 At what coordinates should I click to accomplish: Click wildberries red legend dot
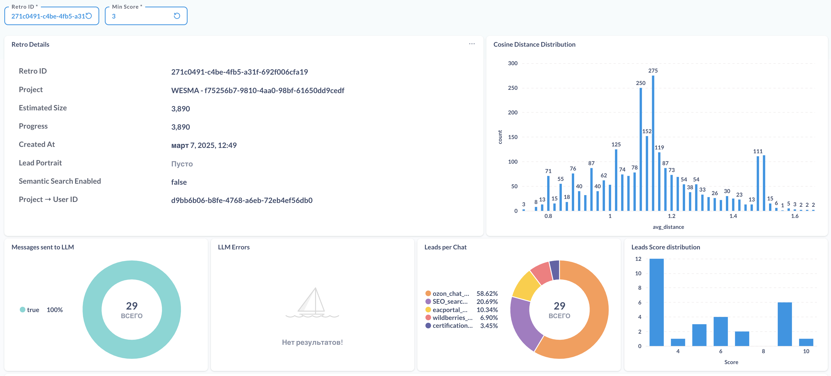click(x=428, y=318)
